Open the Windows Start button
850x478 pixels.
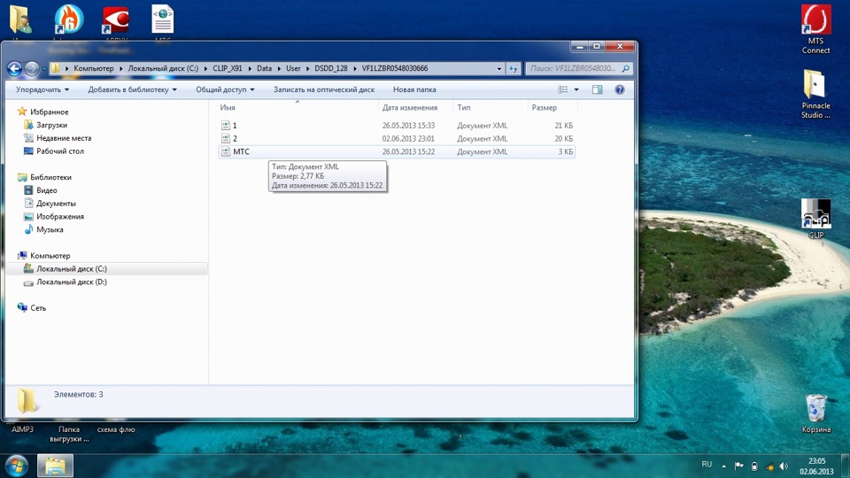click(x=16, y=466)
